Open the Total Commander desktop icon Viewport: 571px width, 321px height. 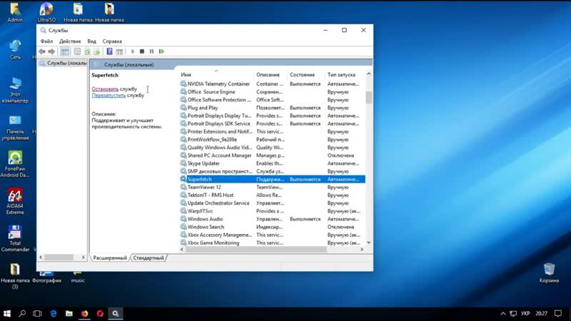(x=15, y=239)
